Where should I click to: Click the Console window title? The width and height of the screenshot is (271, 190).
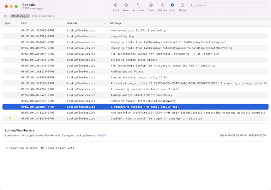(x=29, y=5)
